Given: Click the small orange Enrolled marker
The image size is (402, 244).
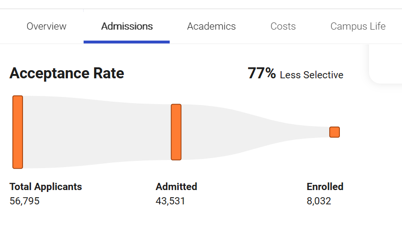Looking at the screenshot, I should coord(335,132).
